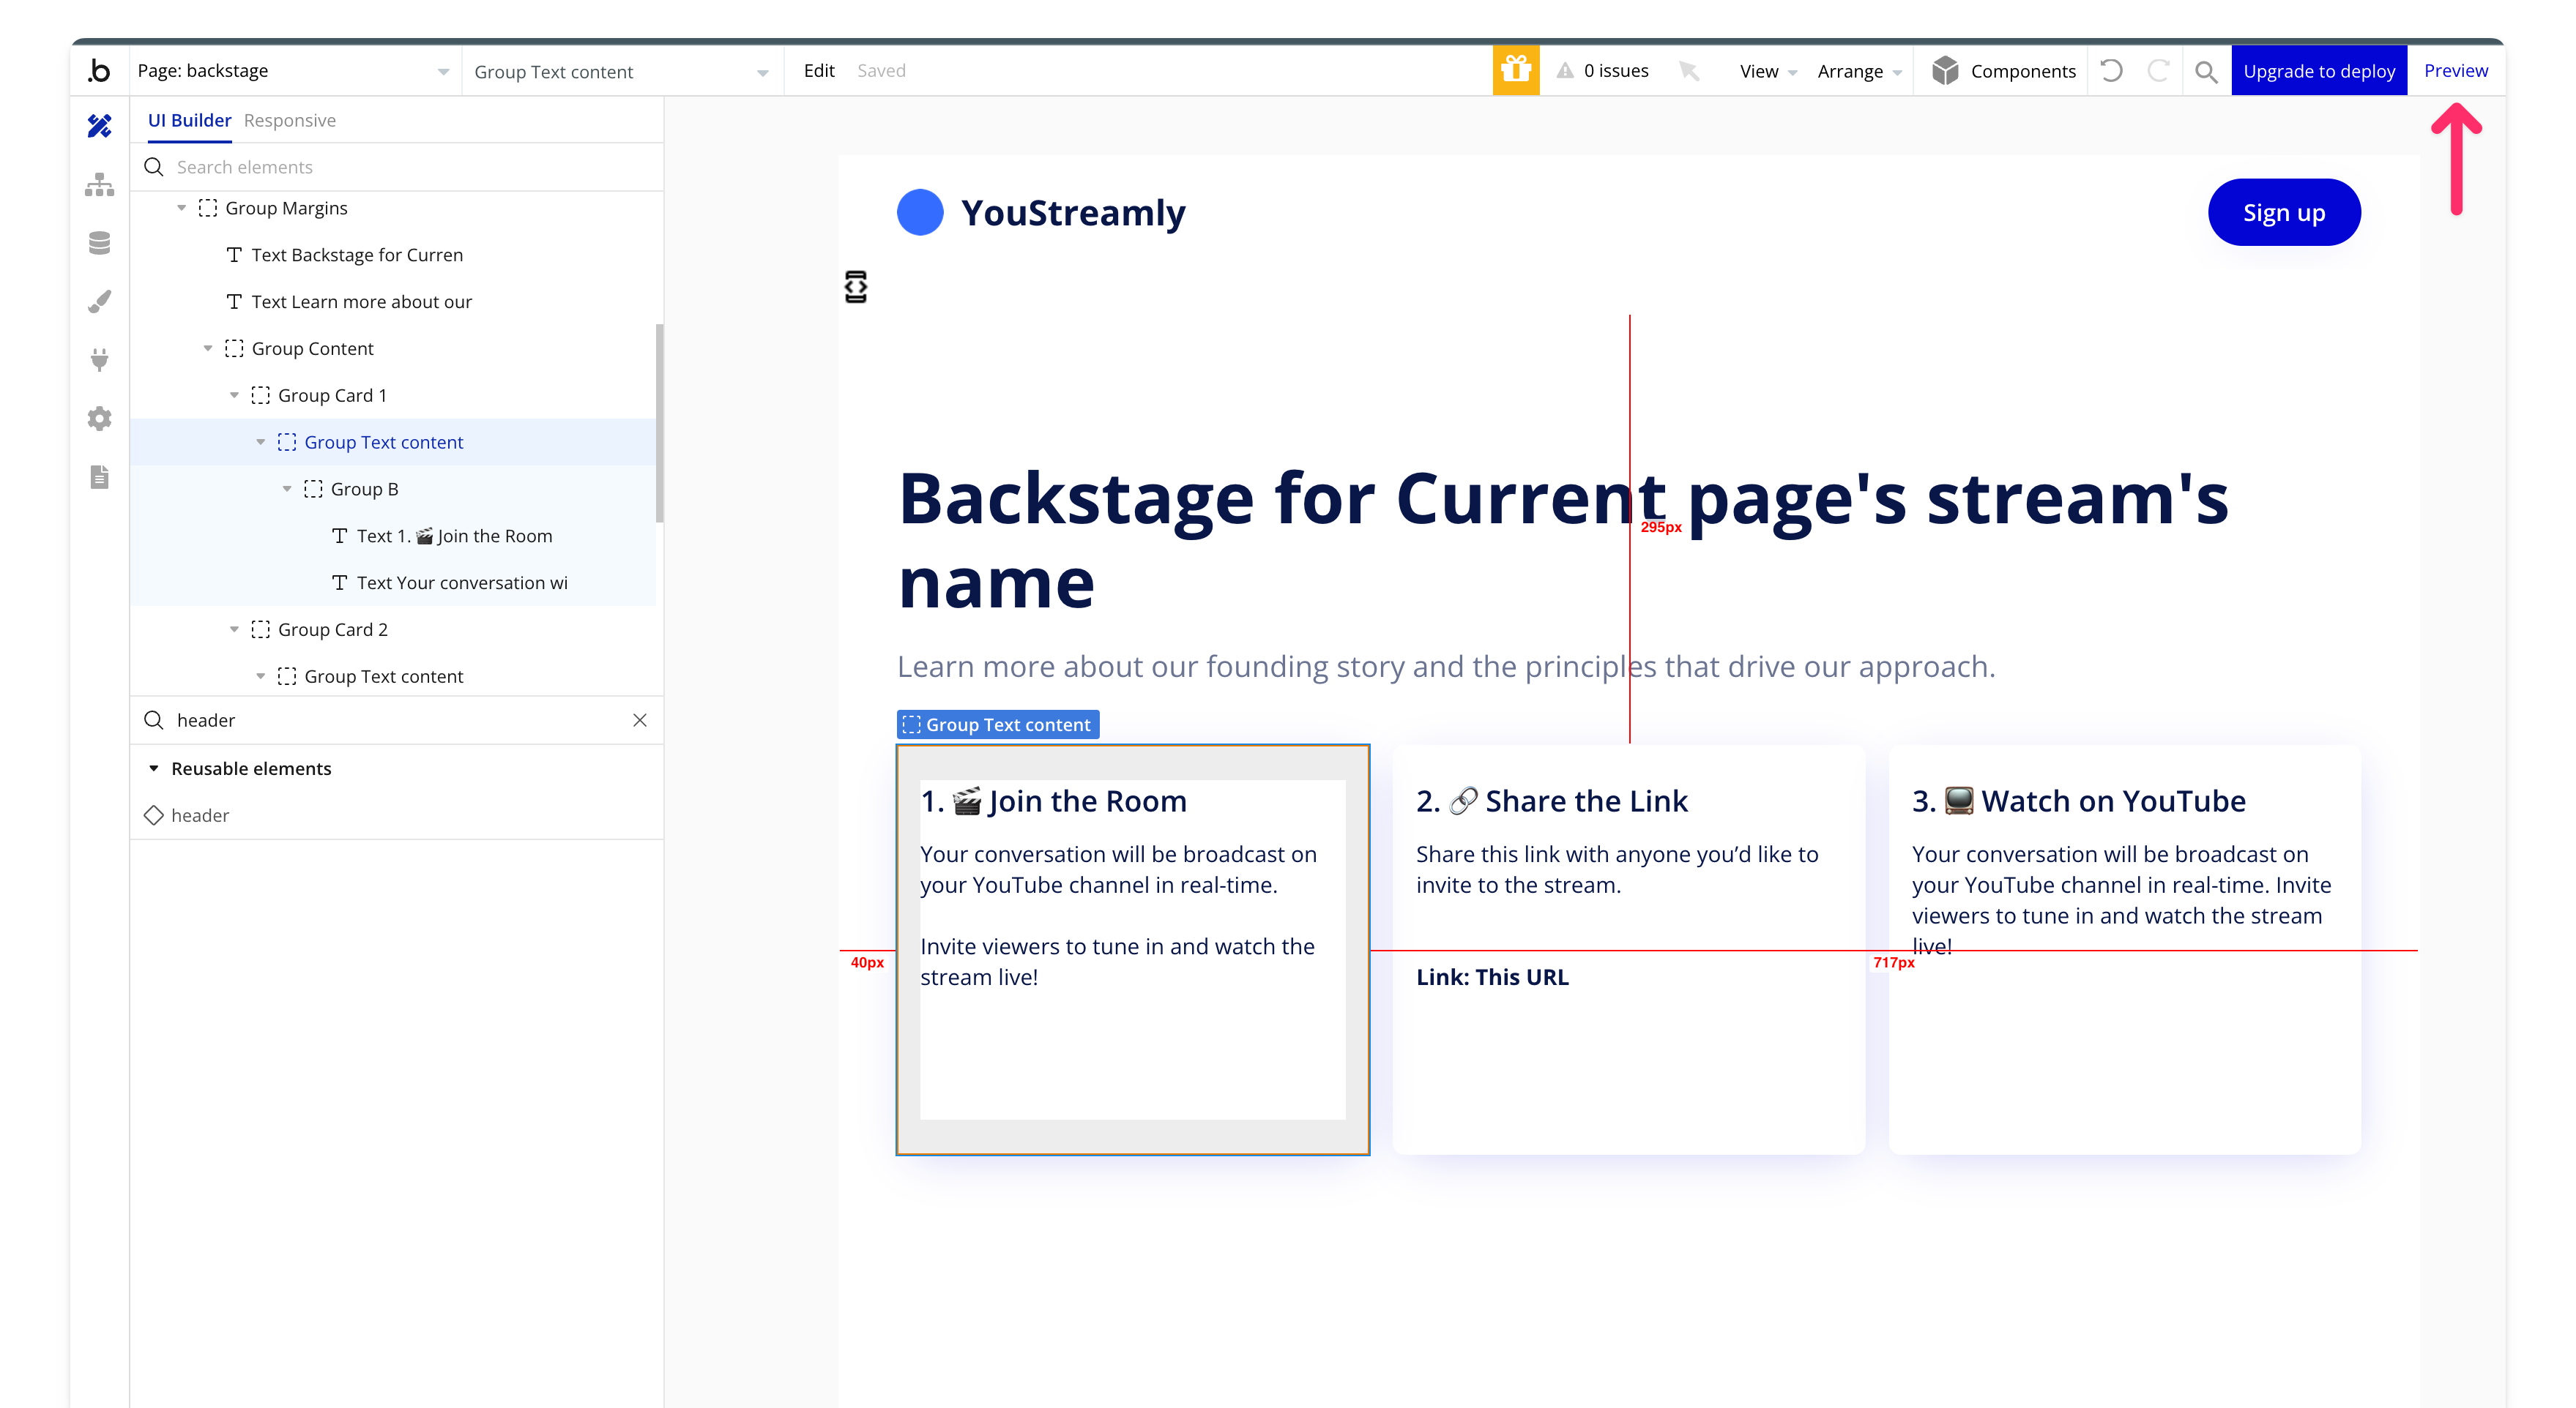2576x1408 pixels.
Task: Open the Data tab database icon
Action: pos(99,243)
